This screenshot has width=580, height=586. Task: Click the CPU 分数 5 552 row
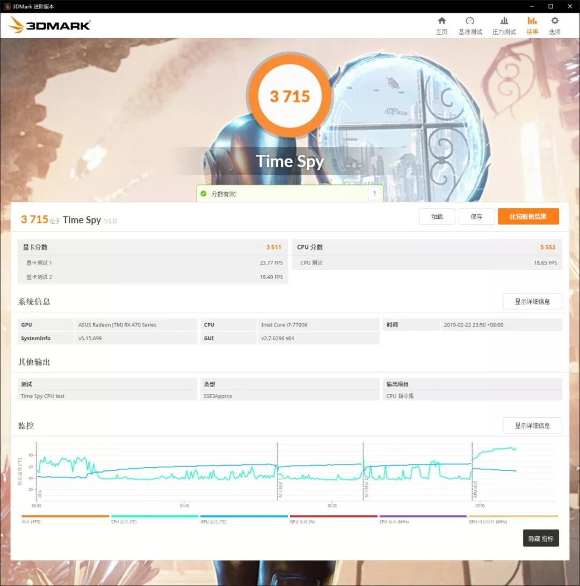(426, 247)
